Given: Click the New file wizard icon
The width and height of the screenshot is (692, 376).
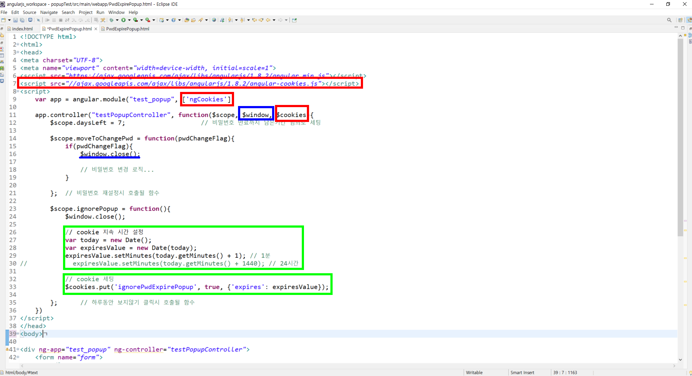Looking at the screenshot, I should [4, 20].
